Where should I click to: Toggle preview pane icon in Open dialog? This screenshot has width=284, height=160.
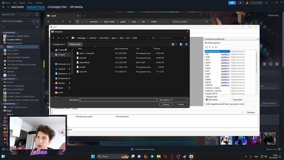(x=181, y=44)
